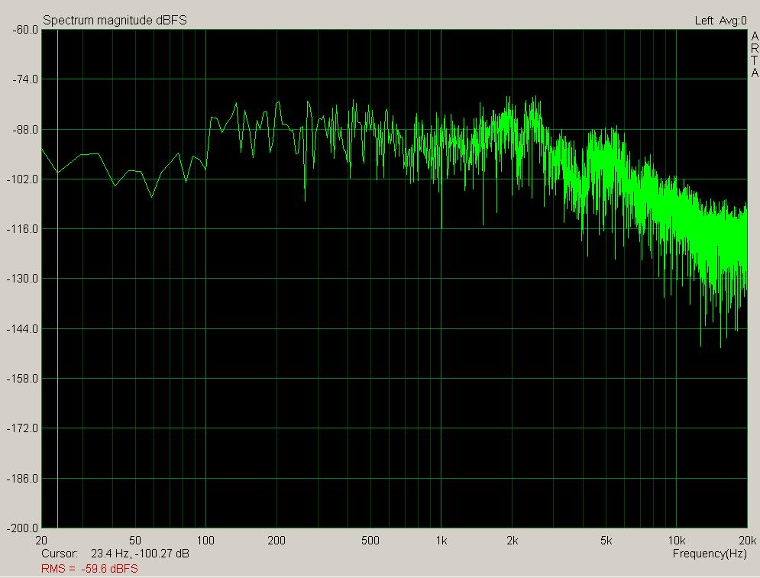Click the 2k frequency axis label
760x578 pixels.
[513, 541]
